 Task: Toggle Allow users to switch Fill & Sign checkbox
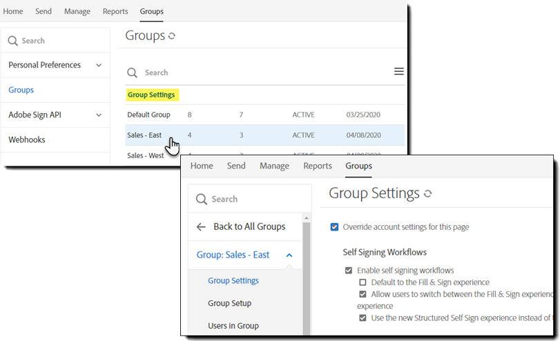[x=363, y=294]
